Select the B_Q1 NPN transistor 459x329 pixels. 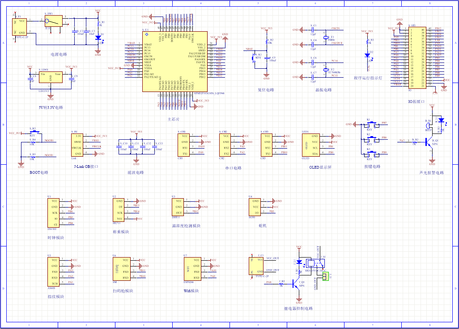tap(428, 143)
